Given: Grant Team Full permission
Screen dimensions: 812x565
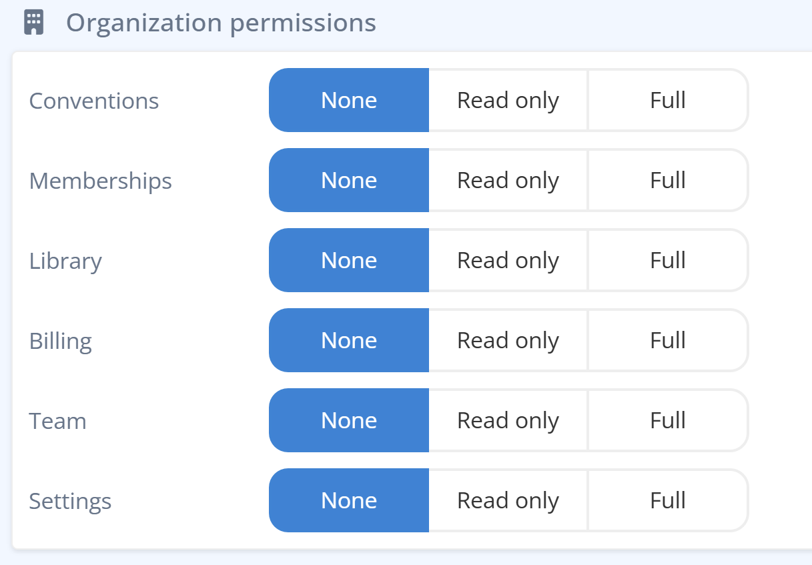Looking at the screenshot, I should [668, 420].
